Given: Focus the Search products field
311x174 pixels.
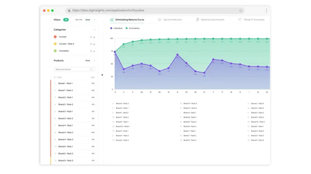Looking at the screenshot, I should point(74,69).
